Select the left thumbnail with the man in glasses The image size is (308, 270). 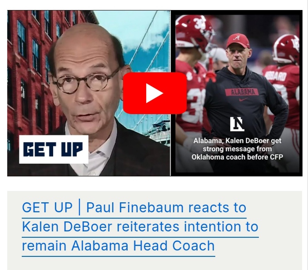89,93
